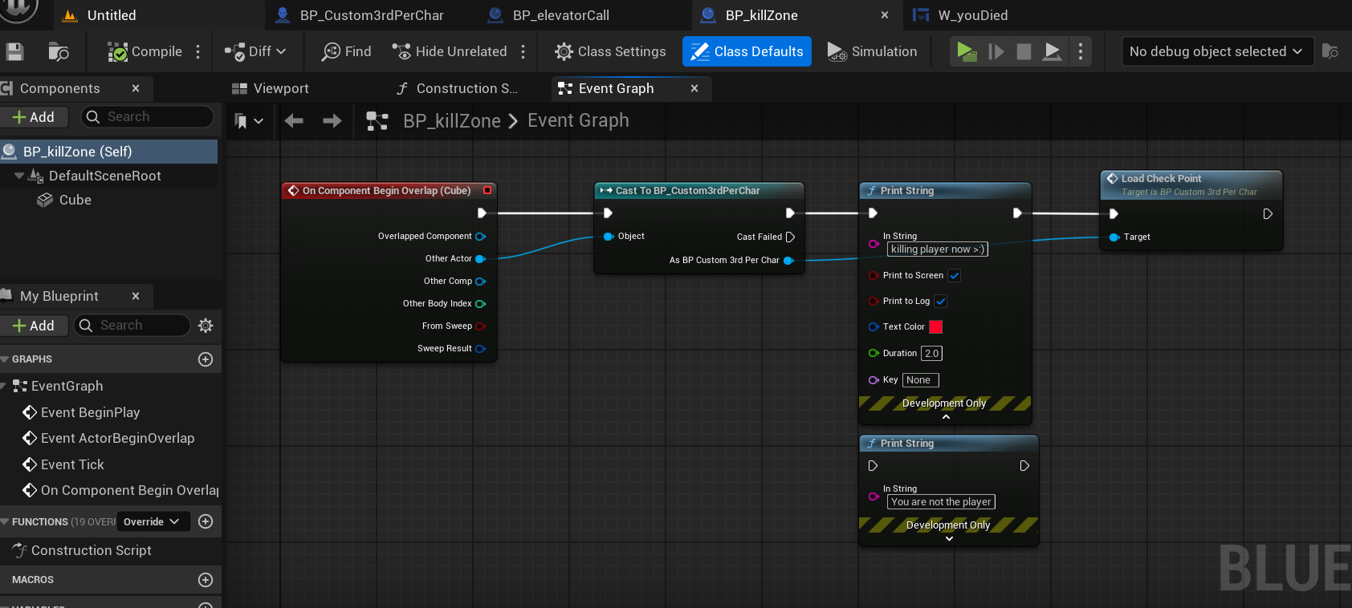Switch to the Viewport tab
The height and width of the screenshot is (608, 1352).
click(270, 88)
